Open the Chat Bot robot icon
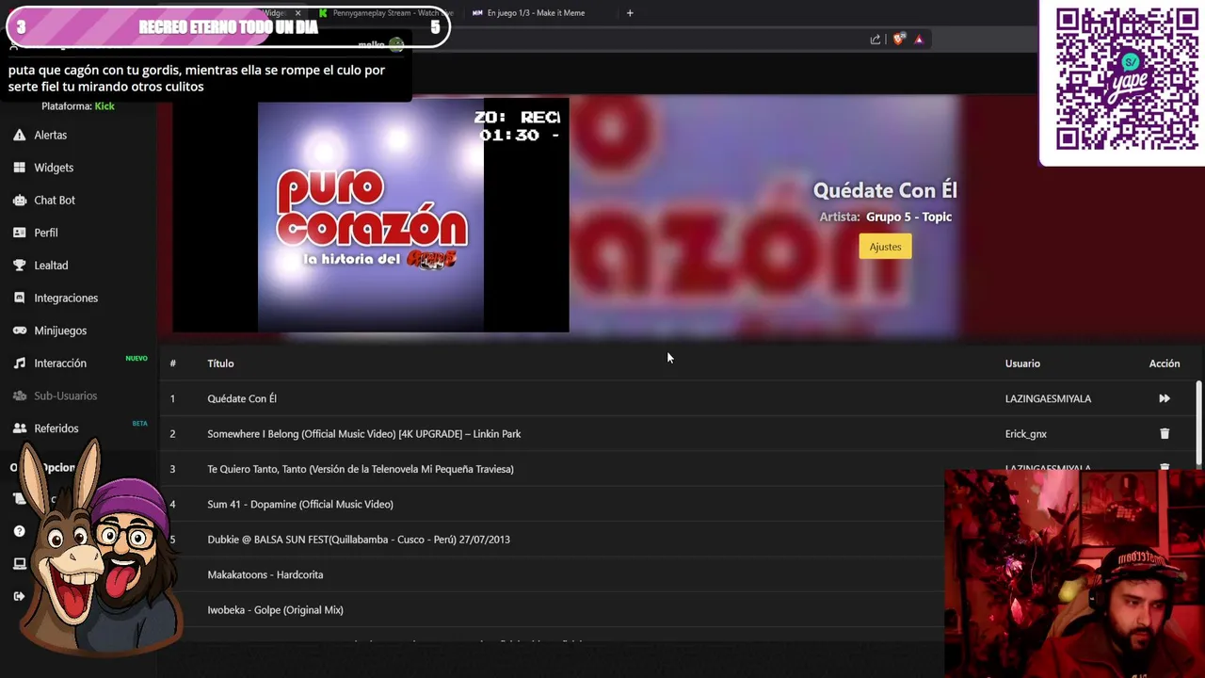 (x=19, y=200)
